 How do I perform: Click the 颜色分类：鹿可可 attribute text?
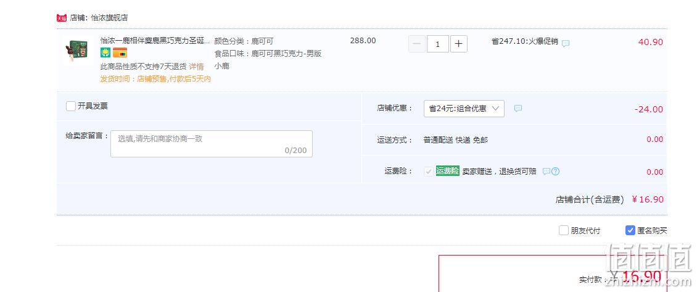click(244, 41)
